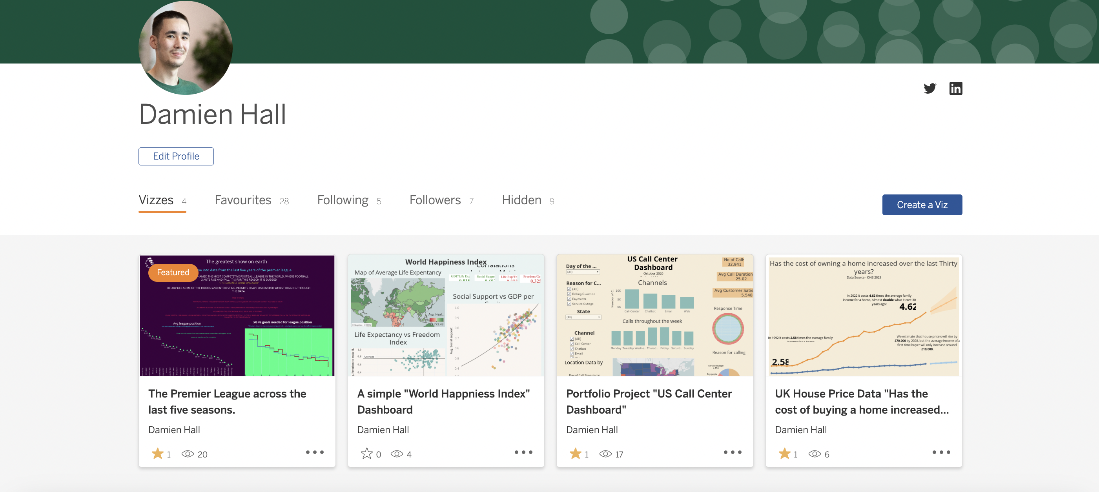Click views eye icon on US Call Center card
The height and width of the screenshot is (492, 1099).
605,454
